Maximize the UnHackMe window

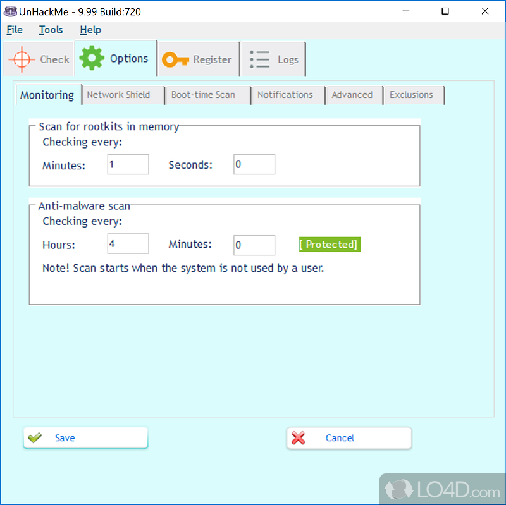445,11
